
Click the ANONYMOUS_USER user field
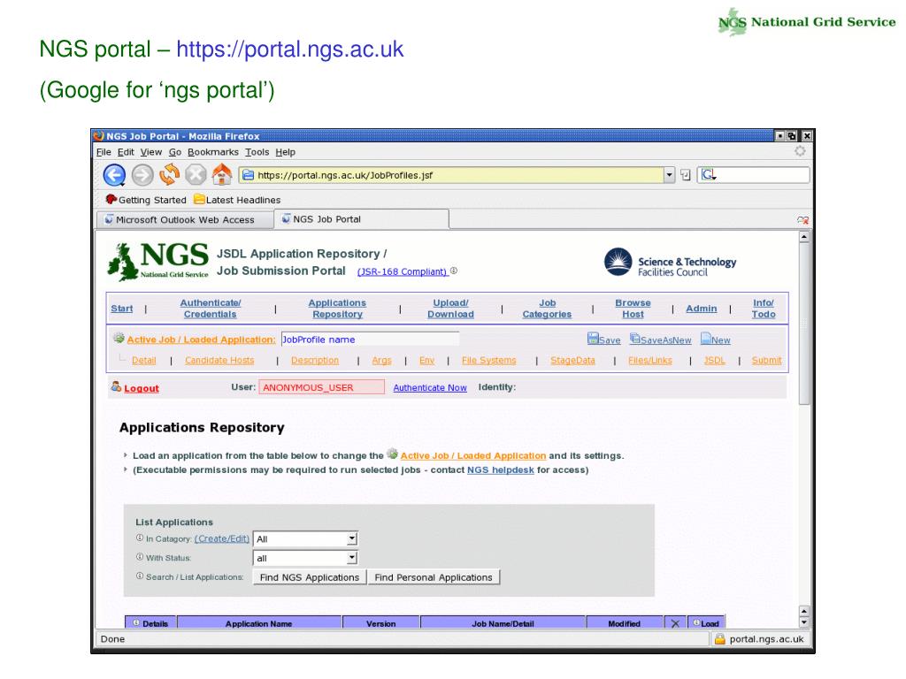click(322, 387)
